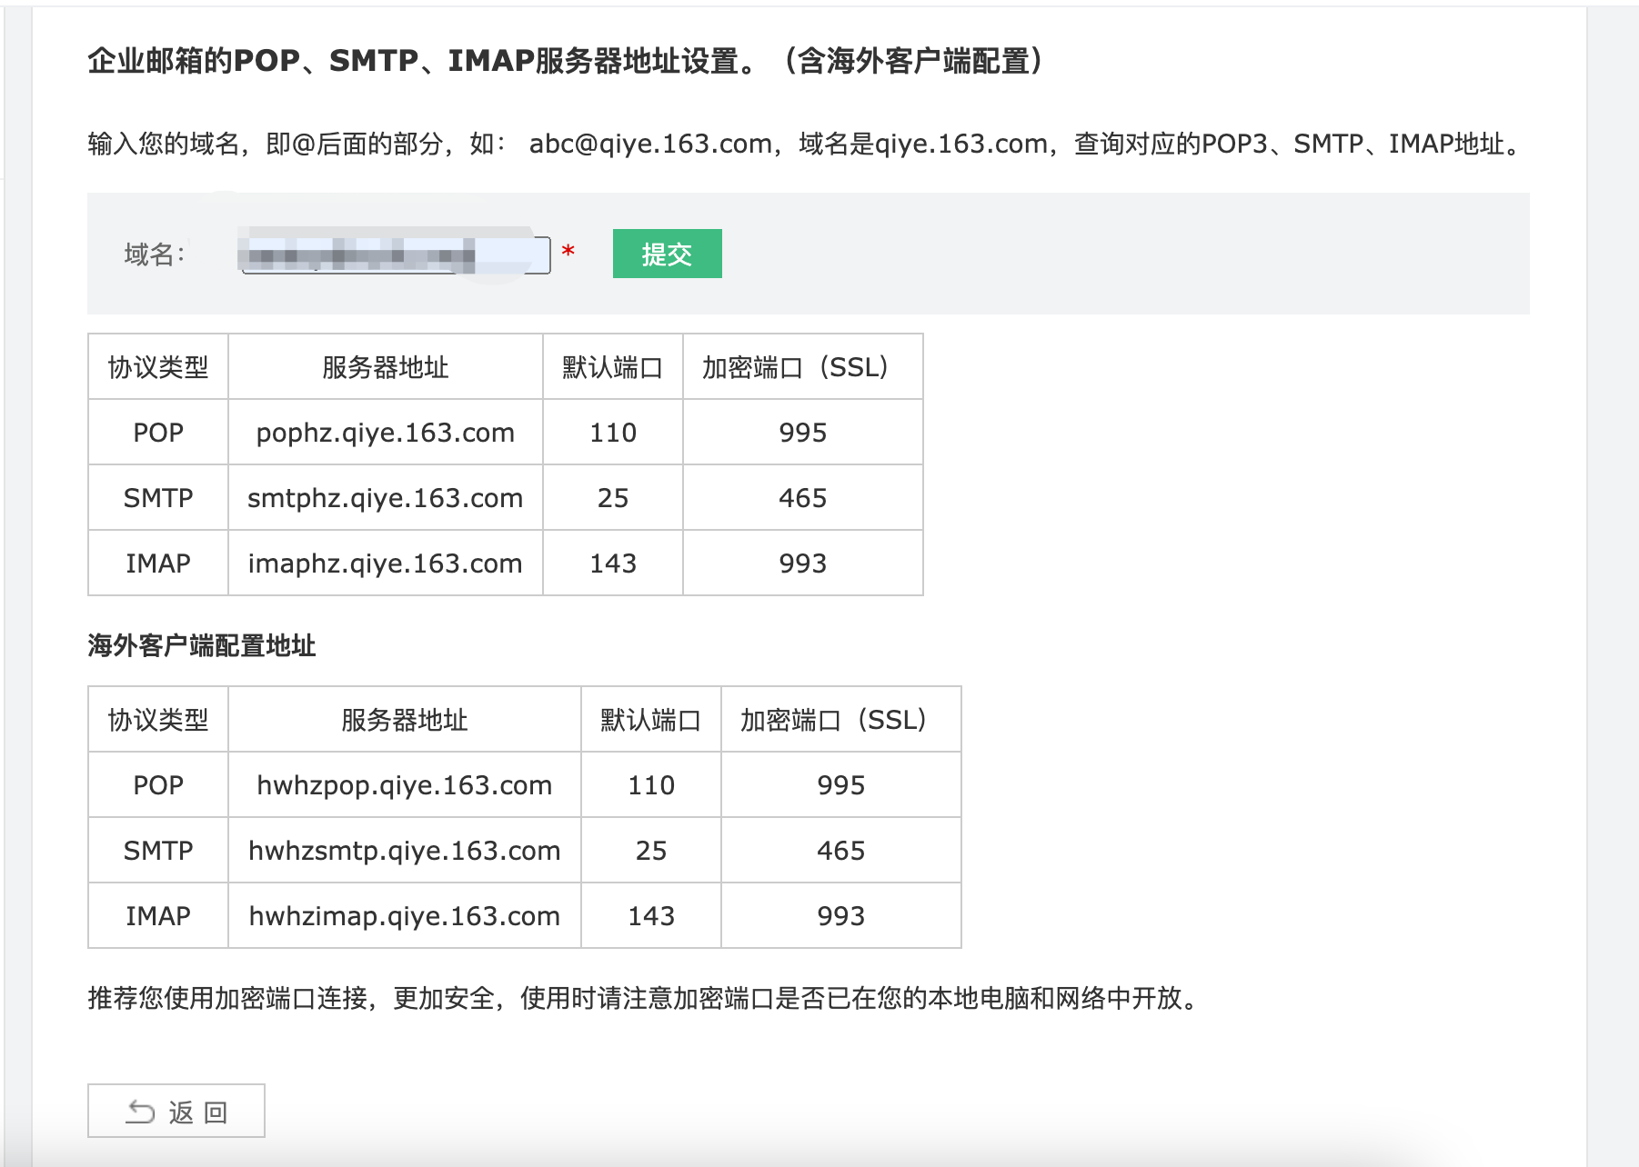The image size is (1639, 1167).
Task: Click the green 提交 submit button
Action: pos(667,254)
